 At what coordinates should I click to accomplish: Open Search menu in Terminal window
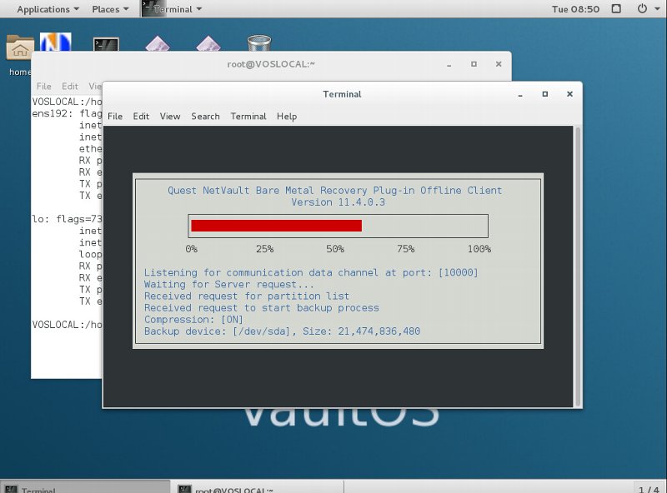[x=205, y=116]
